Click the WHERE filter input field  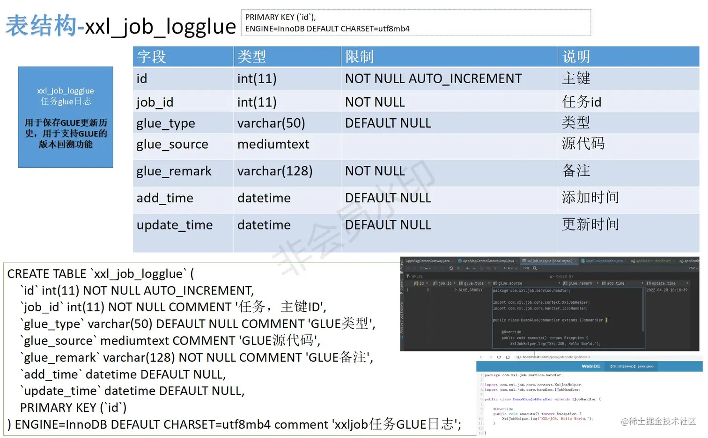pos(478,276)
